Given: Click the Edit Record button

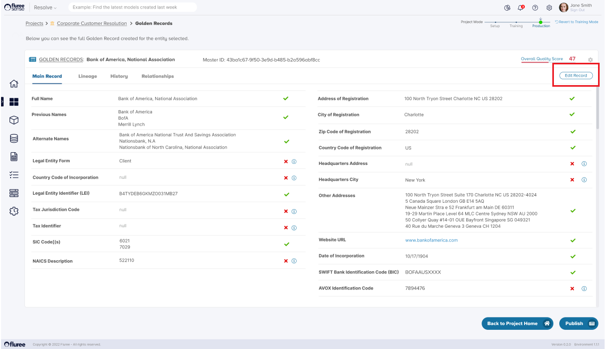Looking at the screenshot, I should click(x=576, y=76).
